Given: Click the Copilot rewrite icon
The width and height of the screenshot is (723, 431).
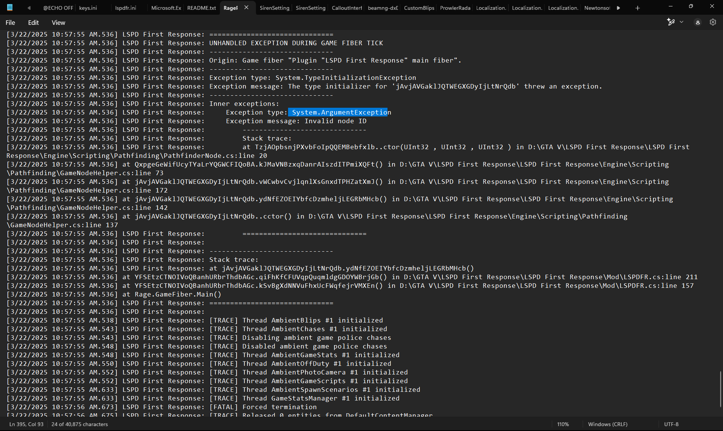Looking at the screenshot, I should point(671,22).
